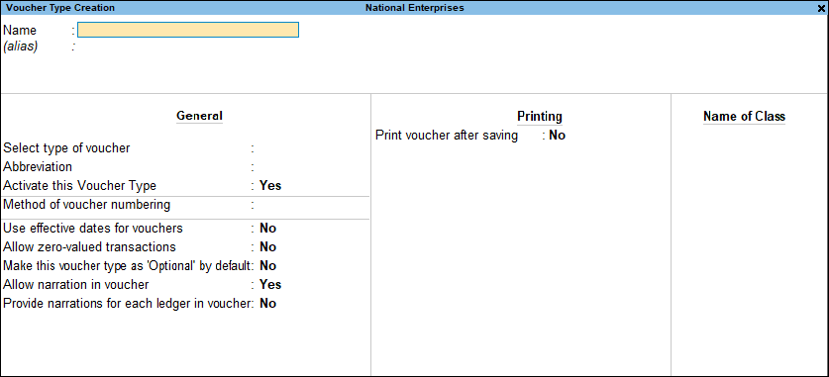Click the 'Name of Class' heading
This screenshot has width=829, height=377.
tap(745, 116)
